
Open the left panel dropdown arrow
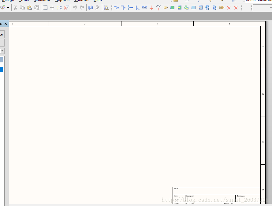[2, 51]
